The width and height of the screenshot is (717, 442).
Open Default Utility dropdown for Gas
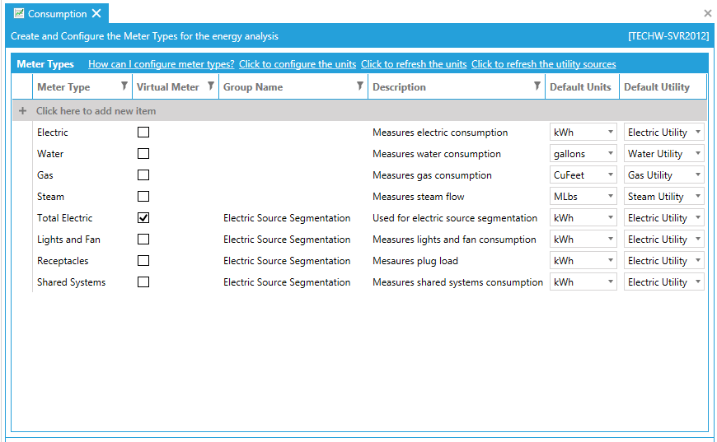(x=697, y=175)
